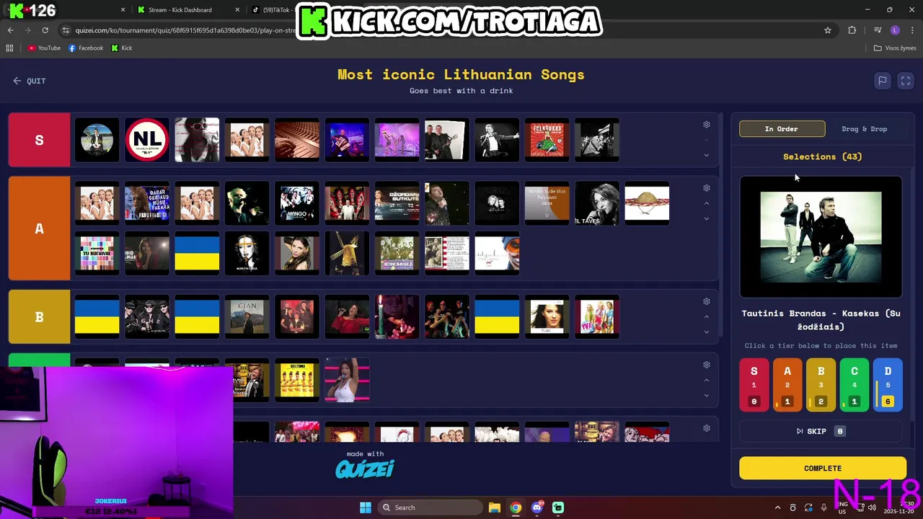
Task: View site information icon in address bar
Action: [x=66, y=30]
